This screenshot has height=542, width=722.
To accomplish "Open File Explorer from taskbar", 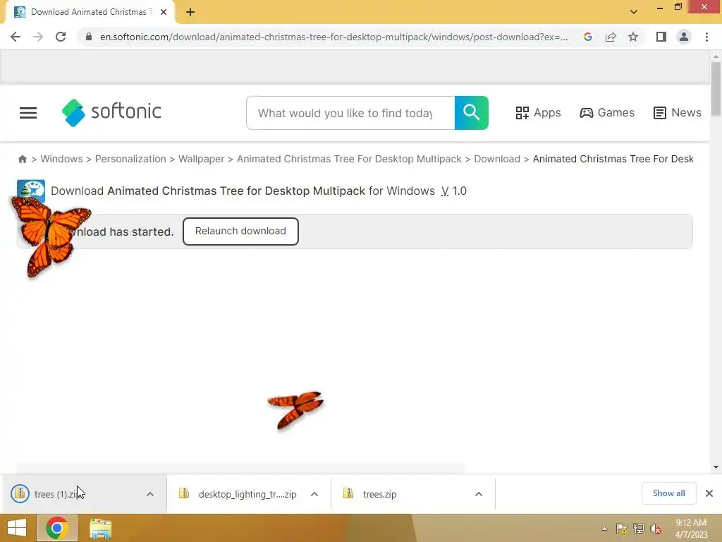I will point(100,529).
